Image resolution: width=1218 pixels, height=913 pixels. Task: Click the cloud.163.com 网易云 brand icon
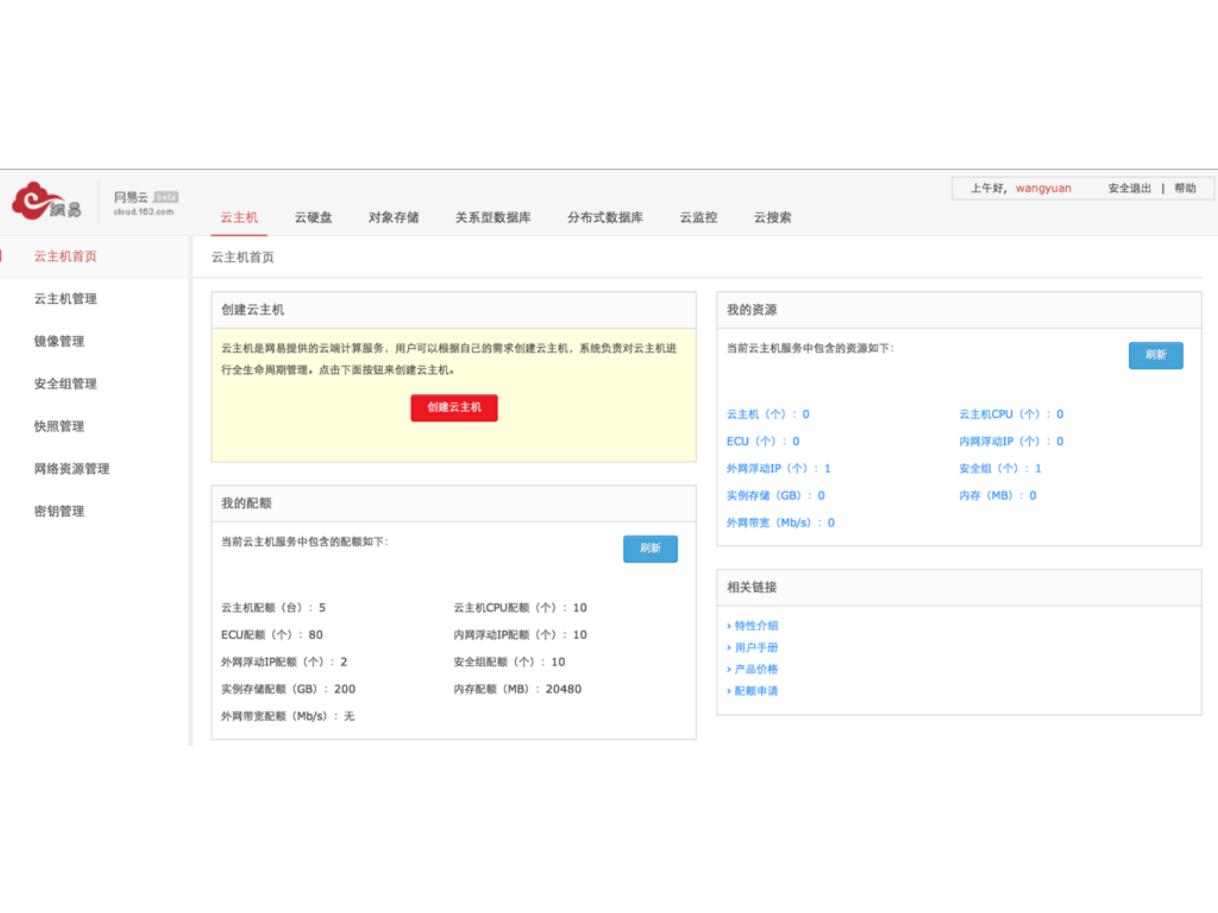tap(144, 202)
